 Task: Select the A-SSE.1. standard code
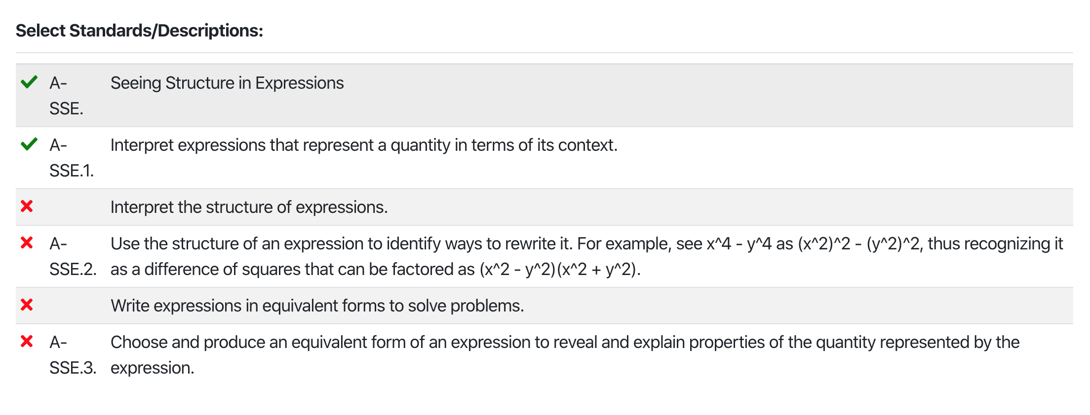71,158
